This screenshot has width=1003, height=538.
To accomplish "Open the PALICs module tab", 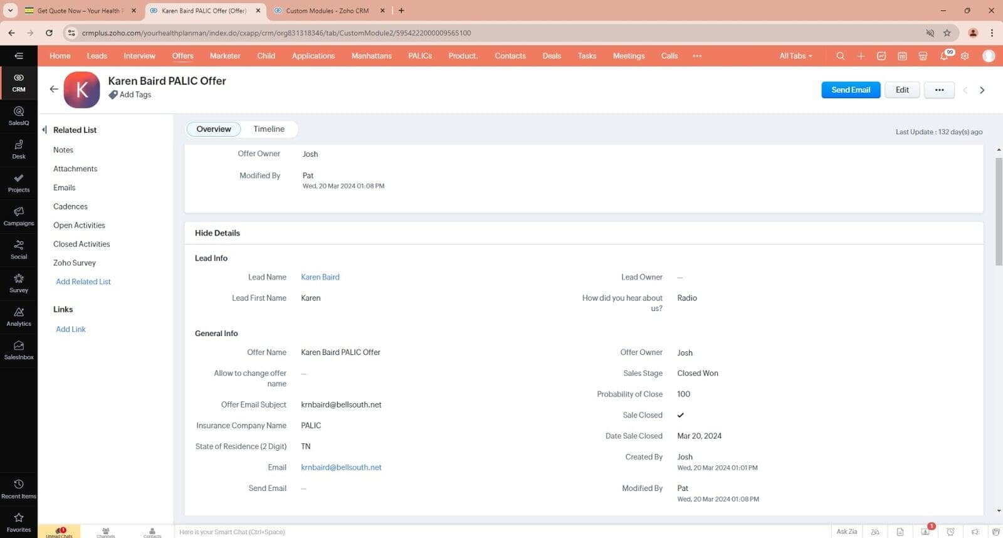I will click(419, 56).
